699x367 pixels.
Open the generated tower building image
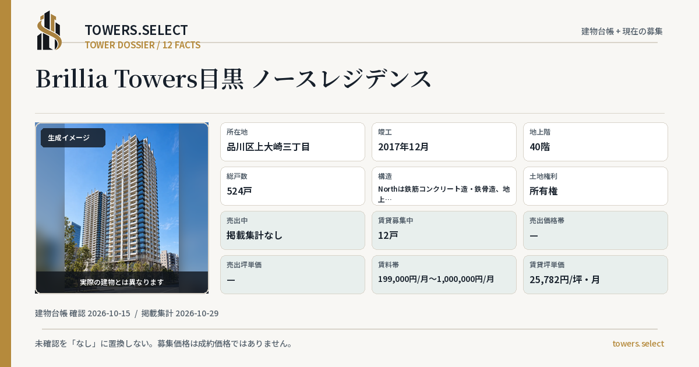122,208
